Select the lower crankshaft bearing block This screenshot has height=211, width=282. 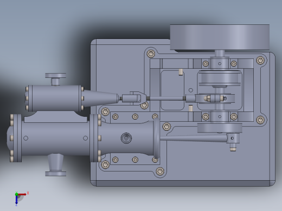point(220,117)
